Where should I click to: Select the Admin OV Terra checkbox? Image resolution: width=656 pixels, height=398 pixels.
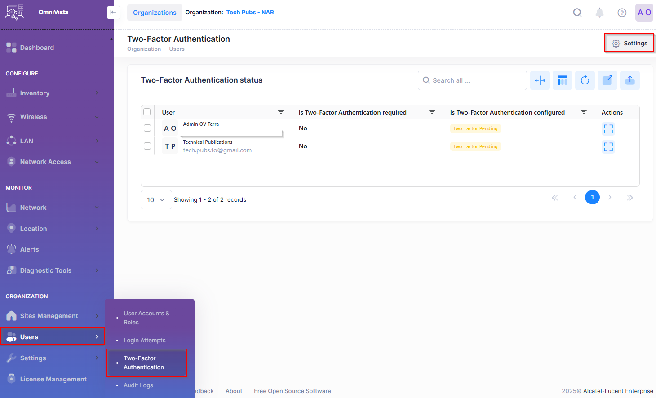[x=147, y=128]
